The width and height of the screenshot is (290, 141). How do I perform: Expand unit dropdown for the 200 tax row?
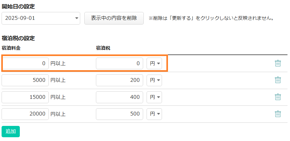point(154,80)
